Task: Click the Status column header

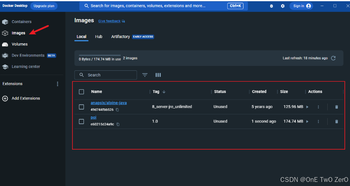Action: (x=220, y=91)
